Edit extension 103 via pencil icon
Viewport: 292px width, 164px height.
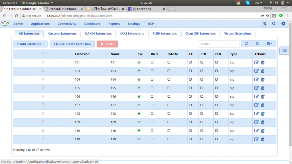coord(256,71)
